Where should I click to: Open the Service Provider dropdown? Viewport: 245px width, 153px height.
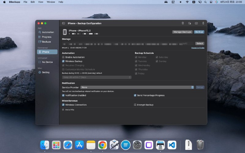137,88
